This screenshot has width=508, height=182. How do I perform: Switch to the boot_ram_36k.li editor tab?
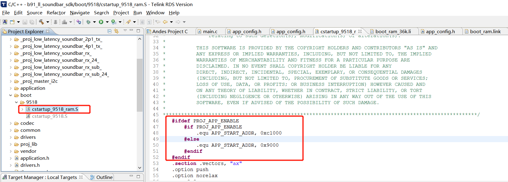tap(393, 31)
